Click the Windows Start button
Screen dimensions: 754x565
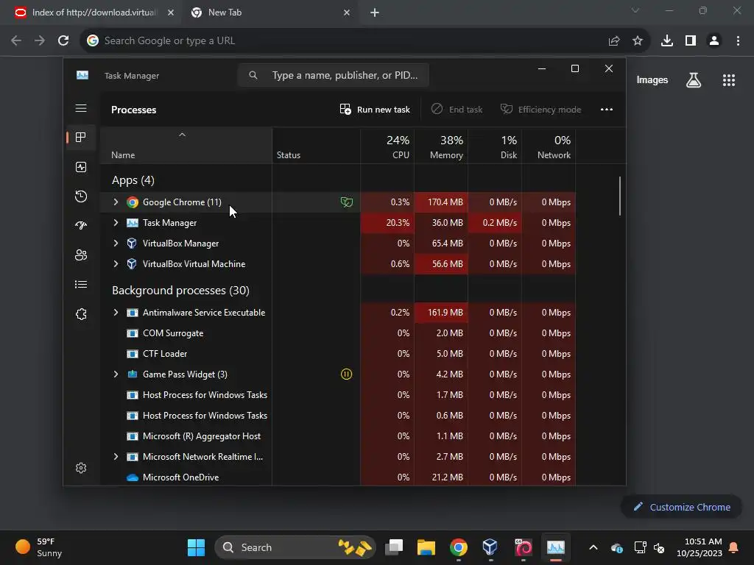point(196,547)
